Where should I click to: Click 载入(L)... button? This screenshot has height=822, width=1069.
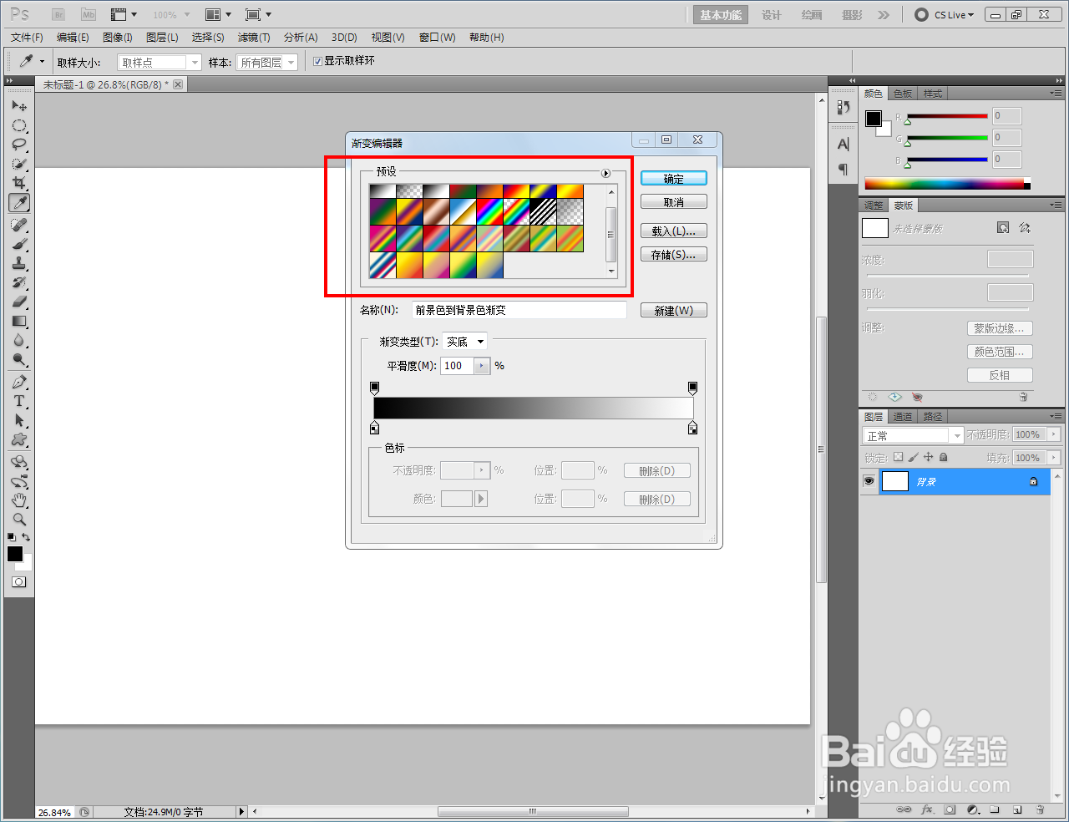click(674, 231)
